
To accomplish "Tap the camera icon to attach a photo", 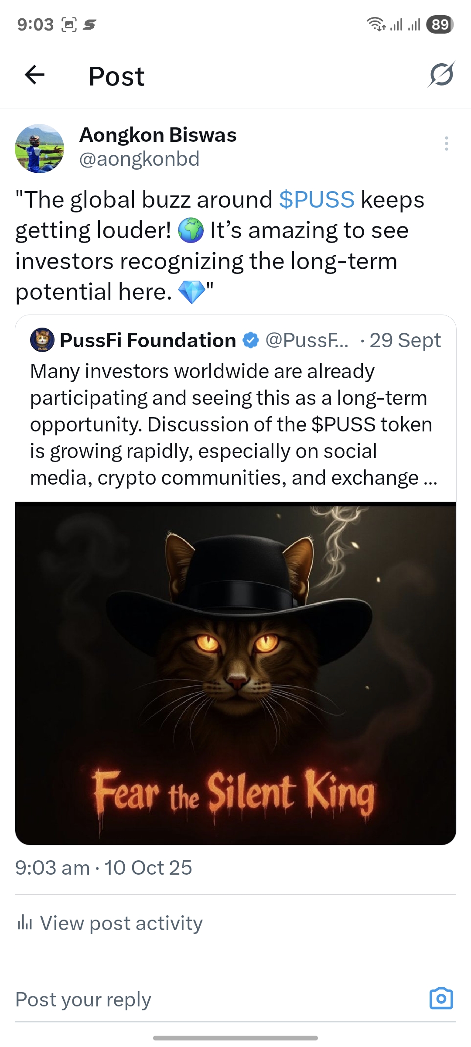I will tap(441, 999).
